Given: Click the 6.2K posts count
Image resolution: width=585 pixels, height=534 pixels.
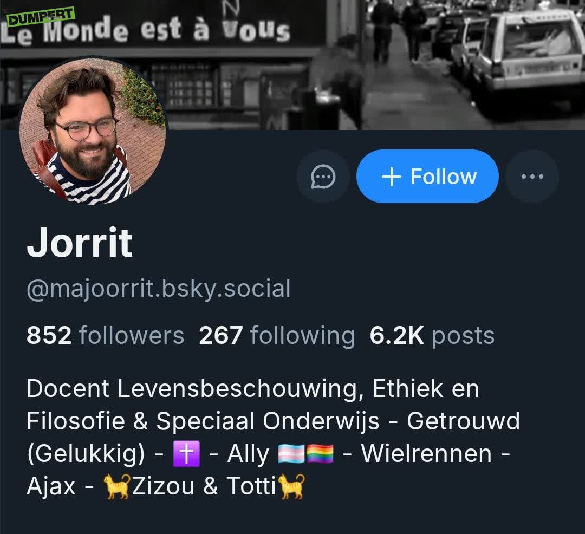Looking at the screenshot, I should (432, 335).
